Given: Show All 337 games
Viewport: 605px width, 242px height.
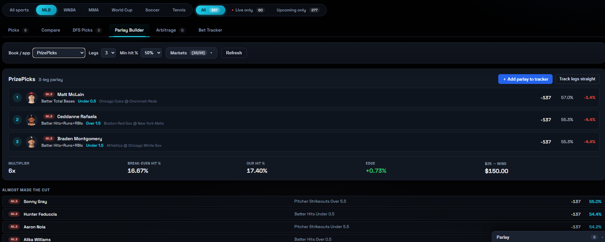Looking at the screenshot, I should [210, 10].
